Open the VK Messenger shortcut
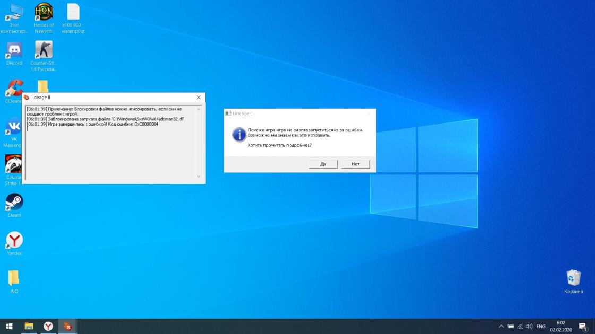Viewport: 595px width, 334px height. 13,127
